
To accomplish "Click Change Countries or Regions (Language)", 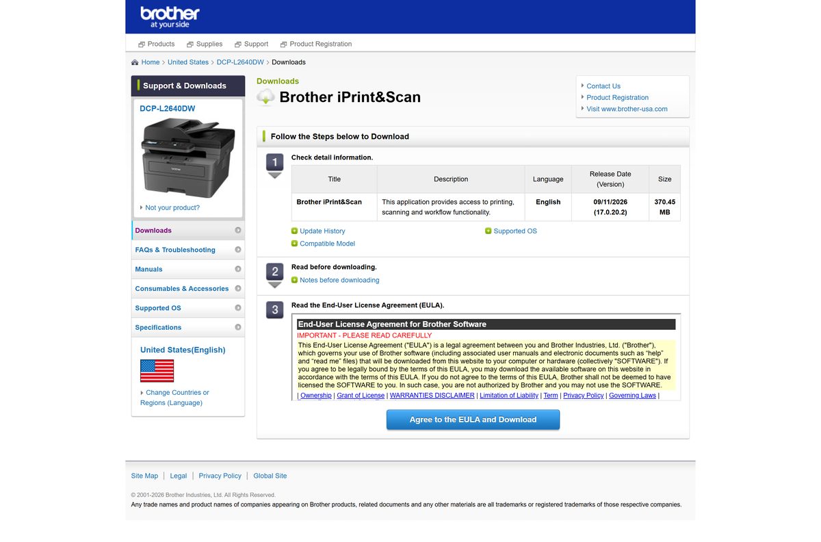I will click(x=174, y=398).
